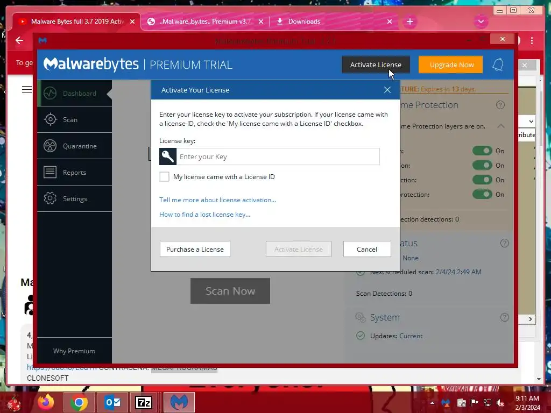
Task: Open 'How to find a lost license key' link
Action: 204,215
